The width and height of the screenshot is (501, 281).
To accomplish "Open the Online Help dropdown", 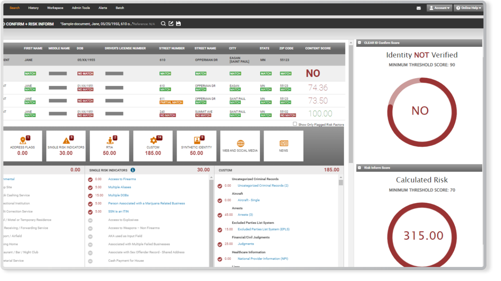I will click(x=468, y=8).
